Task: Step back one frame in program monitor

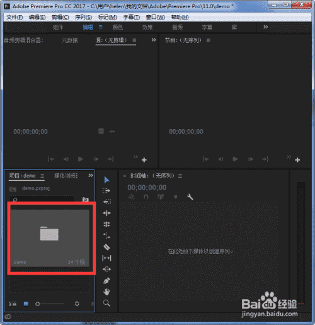Action: [220, 159]
